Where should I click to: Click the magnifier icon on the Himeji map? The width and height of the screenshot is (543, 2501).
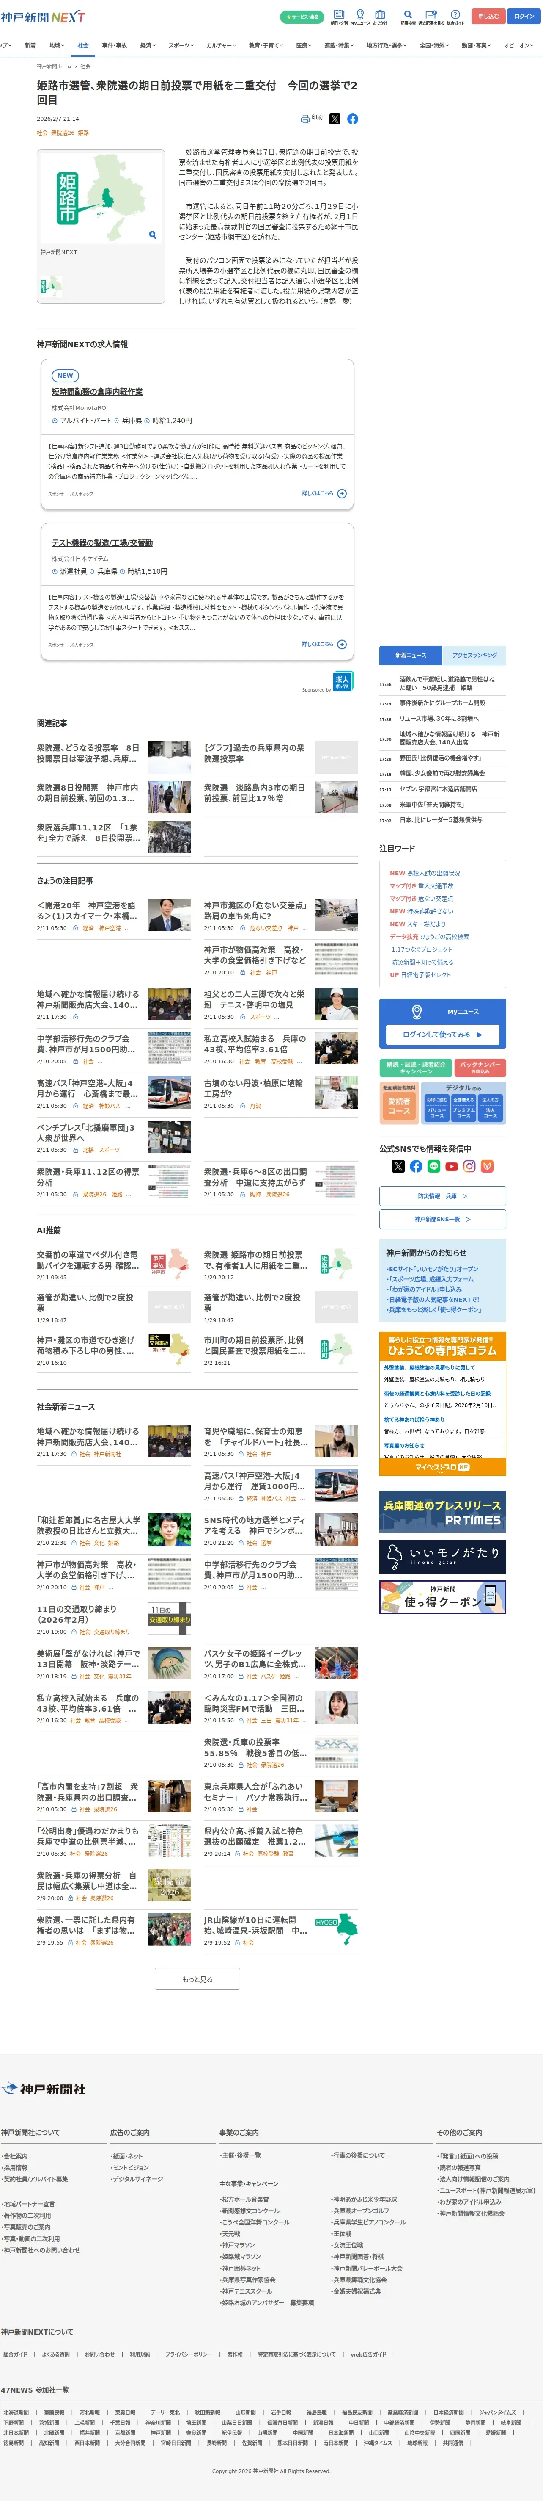pyautogui.click(x=152, y=235)
